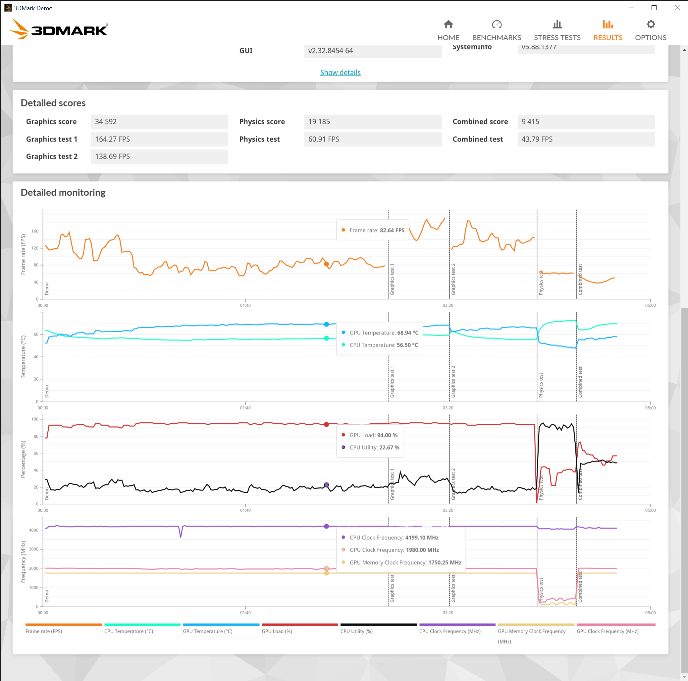Open the Benchmarks gauge icon
The width and height of the screenshot is (688, 681).
click(x=497, y=24)
